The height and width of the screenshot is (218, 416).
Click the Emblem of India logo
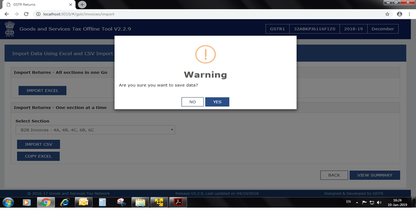point(10,29)
